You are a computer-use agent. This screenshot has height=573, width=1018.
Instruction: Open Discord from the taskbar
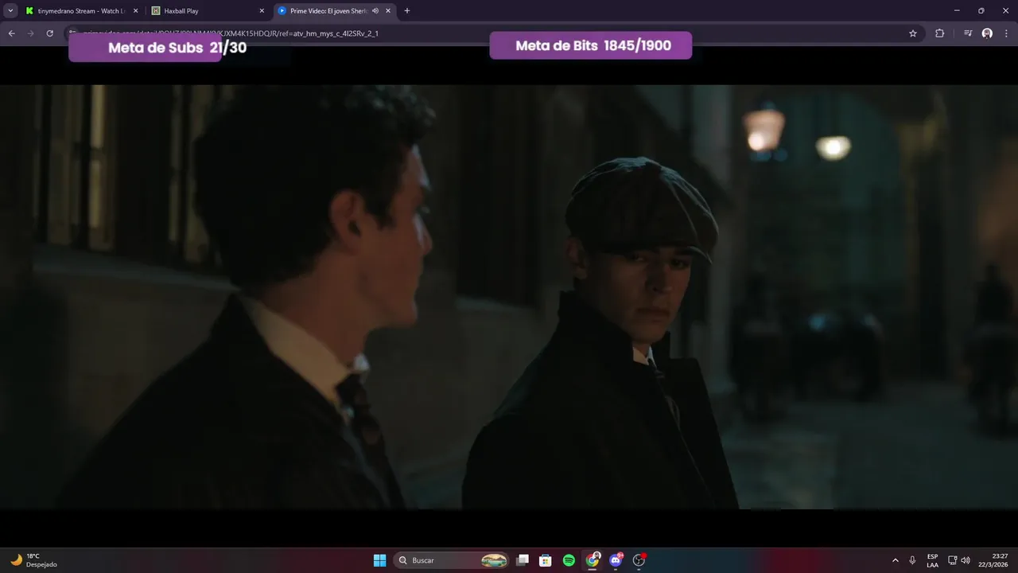[616, 560]
